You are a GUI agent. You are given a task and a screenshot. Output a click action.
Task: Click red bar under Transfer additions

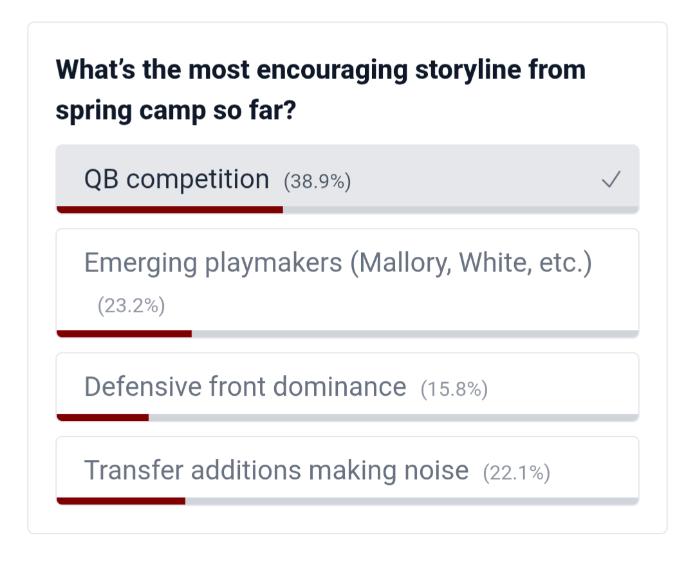(121, 501)
